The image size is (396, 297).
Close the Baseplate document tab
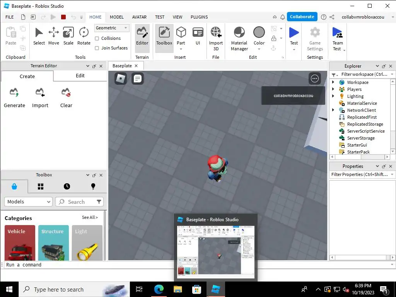(x=136, y=66)
